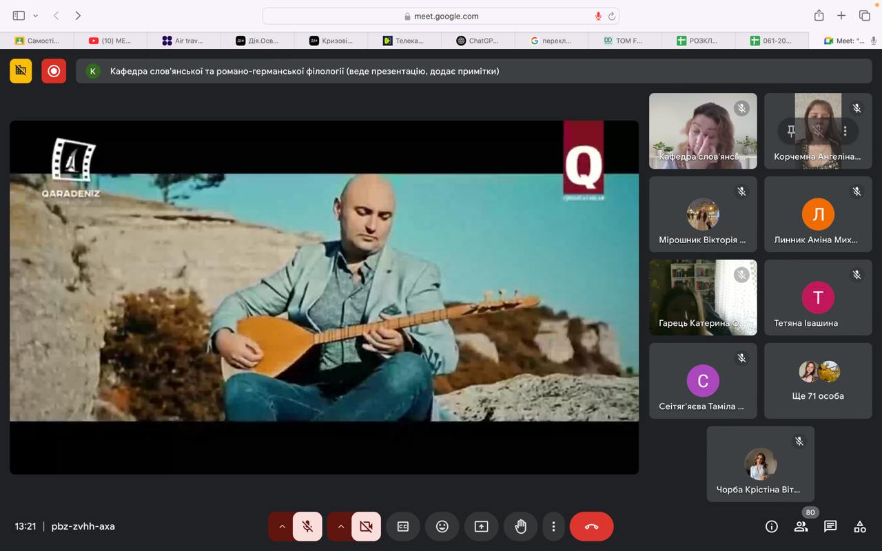Show the participants list with 80 badge
Screen dimensions: 882x551
[801, 527]
